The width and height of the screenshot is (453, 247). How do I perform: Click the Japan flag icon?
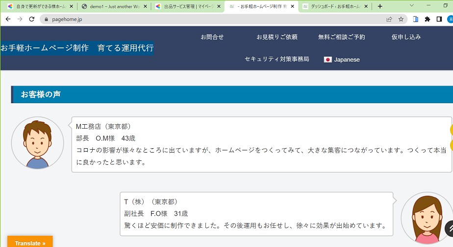click(x=327, y=60)
